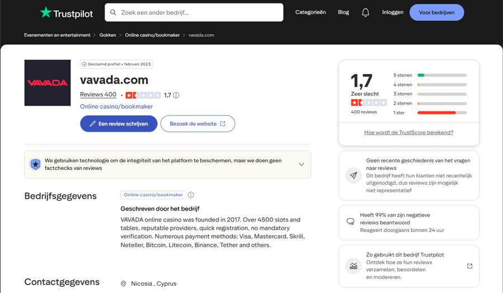Screen dimensions: 503x293
Task: Select the 3 sterren rating row
Action: coord(430,94)
